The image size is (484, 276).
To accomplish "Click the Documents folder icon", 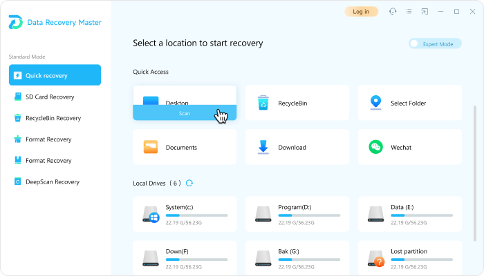I will pos(151,147).
